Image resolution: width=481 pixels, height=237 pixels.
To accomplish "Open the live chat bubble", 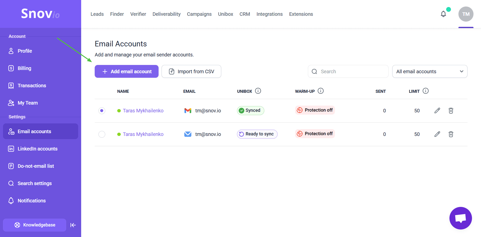I will 460,218.
